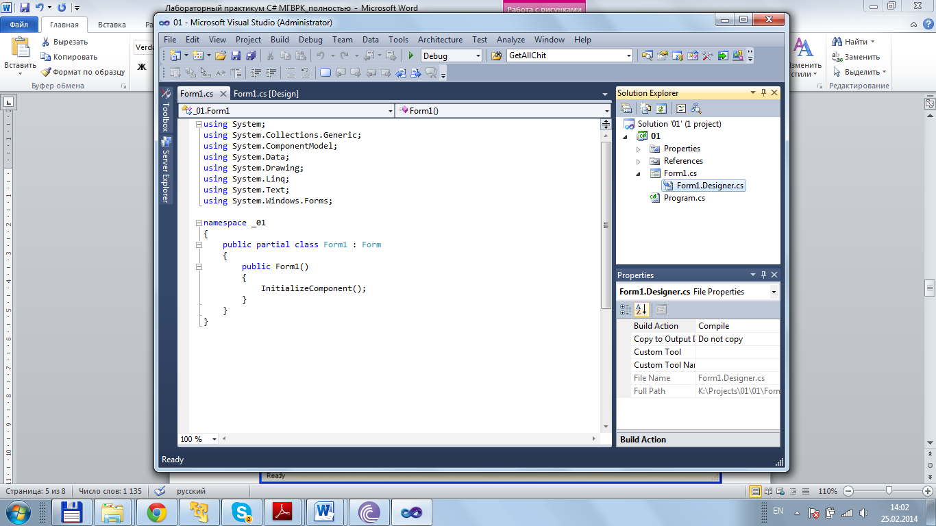The width and height of the screenshot is (936, 526).
Task: Click the Word zoom slider
Action: click(889, 491)
